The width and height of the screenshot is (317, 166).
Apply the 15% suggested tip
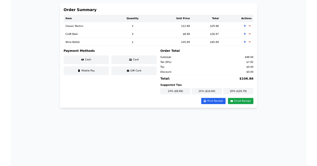[207, 91]
